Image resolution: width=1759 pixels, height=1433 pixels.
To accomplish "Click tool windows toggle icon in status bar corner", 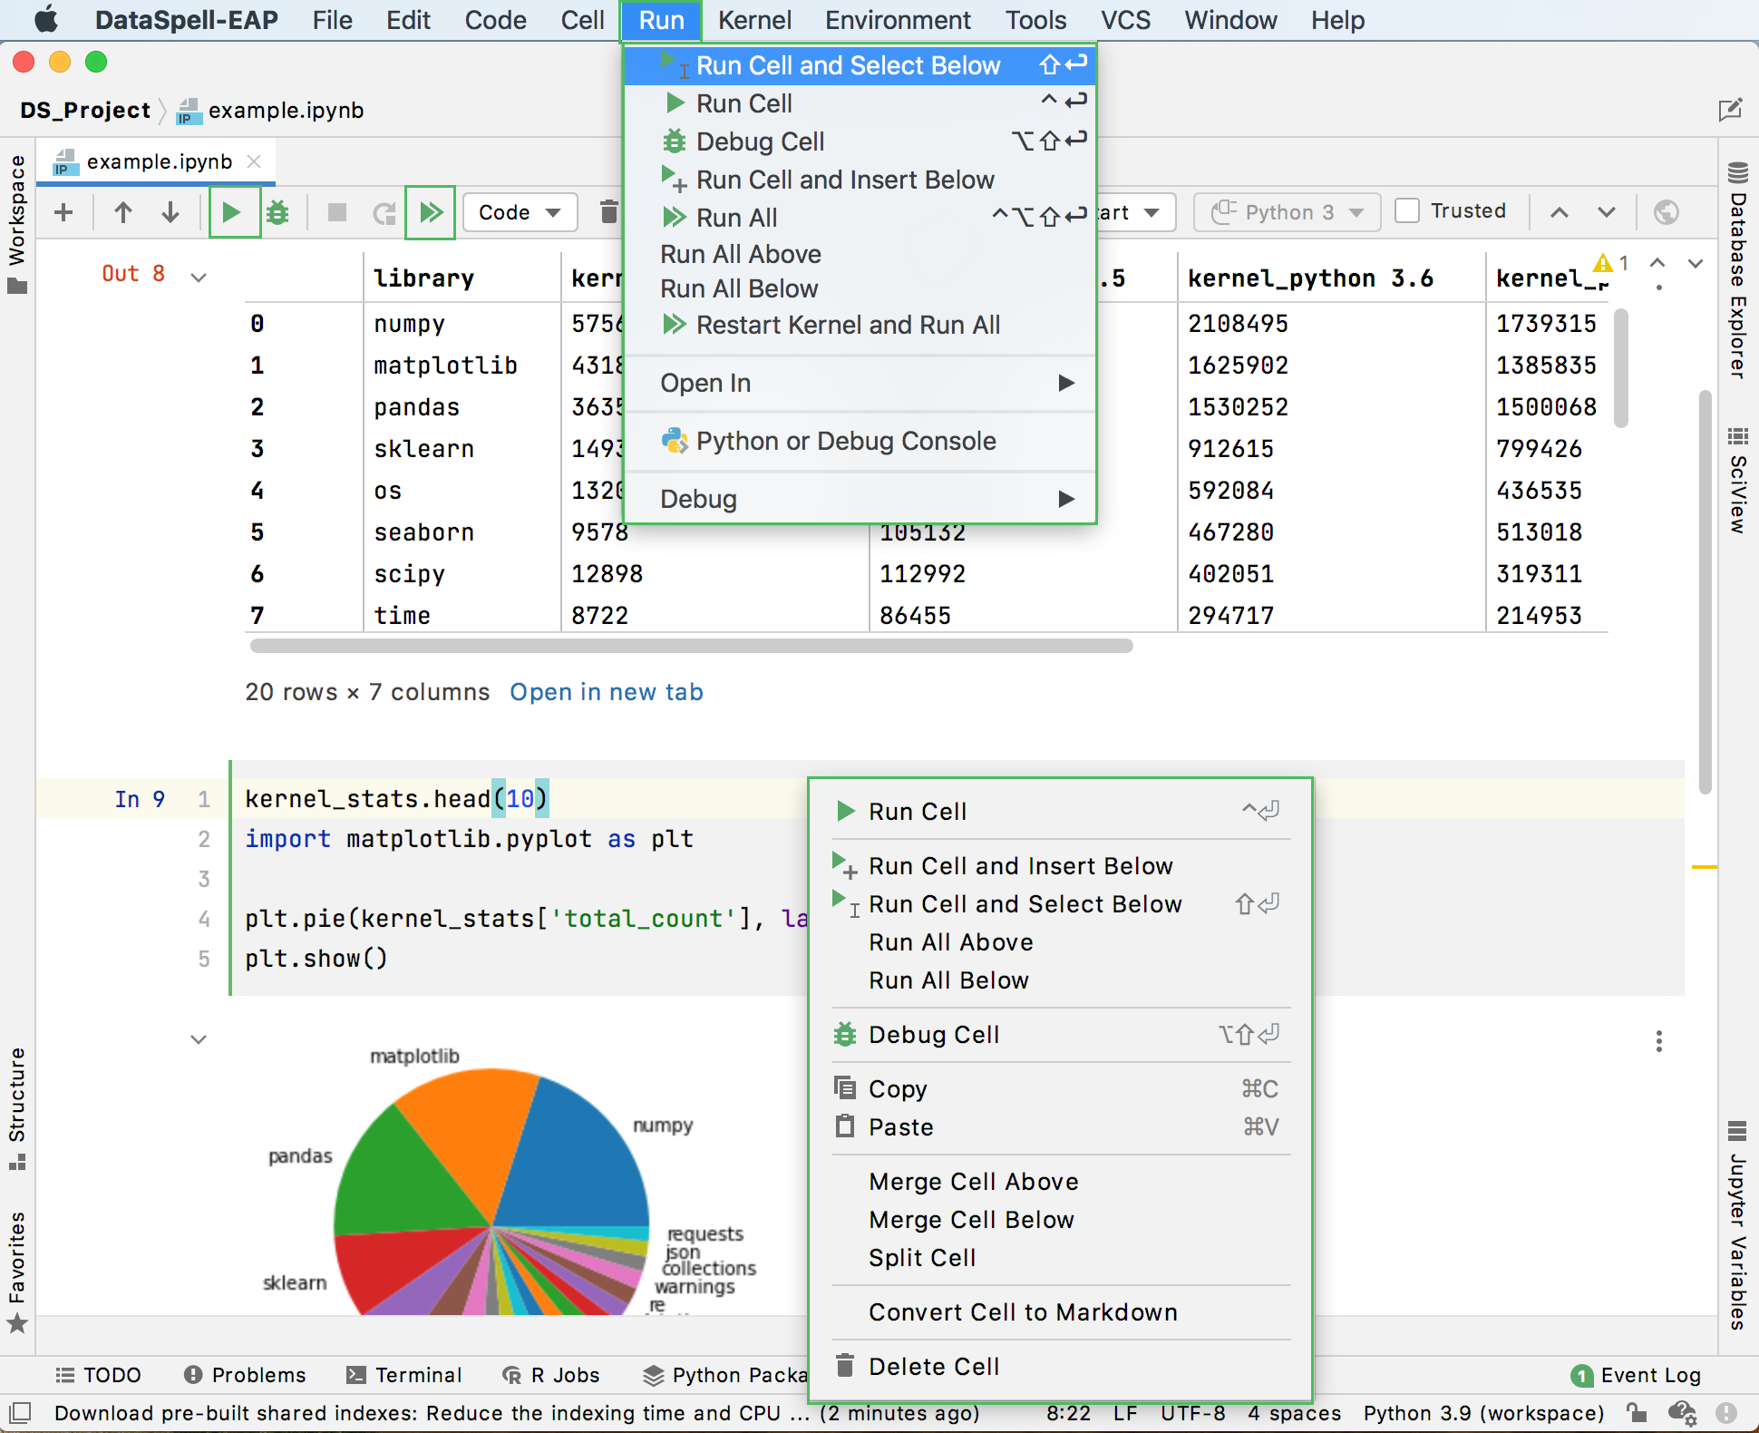I will click(20, 1413).
